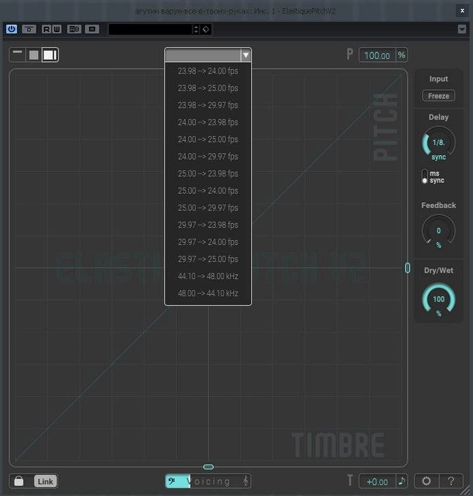Choose 29.97 --> 25.00 fps preset
Viewport: 473px width, 496px height.
tap(208, 259)
